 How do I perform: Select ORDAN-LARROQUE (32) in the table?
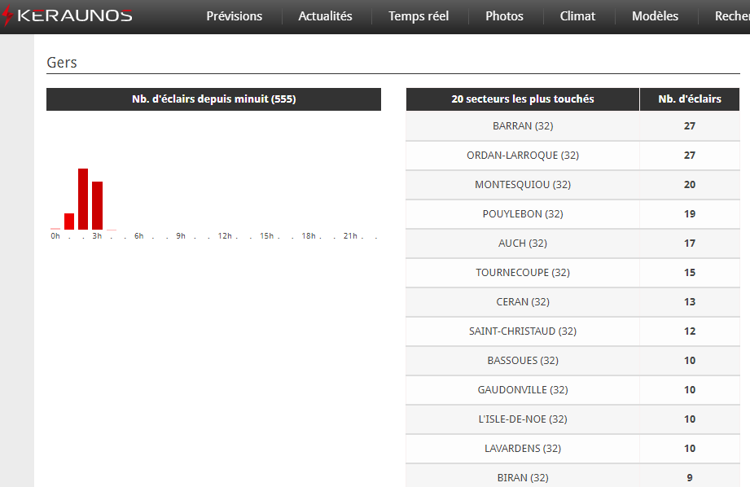pyautogui.click(x=523, y=156)
